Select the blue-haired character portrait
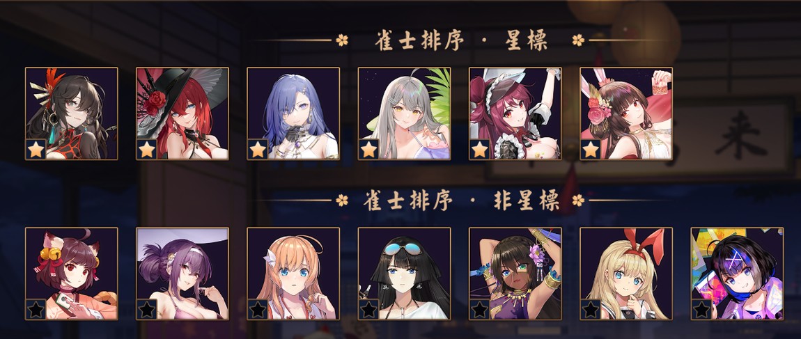The image size is (801, 339). pyautogui.click(x=293, y=113)
